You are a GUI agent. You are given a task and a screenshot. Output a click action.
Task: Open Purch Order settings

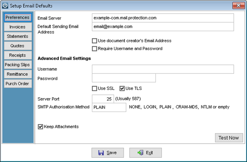(18, 84)
